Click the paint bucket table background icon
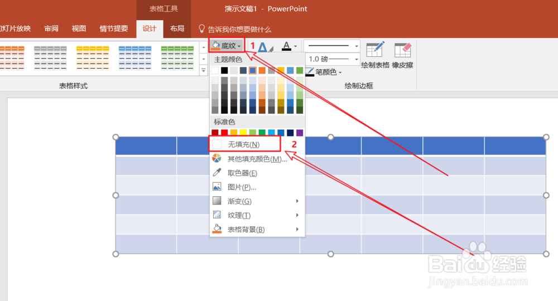 (x=217, y=229)
